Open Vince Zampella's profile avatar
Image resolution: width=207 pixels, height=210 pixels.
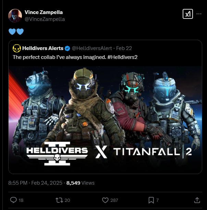15,15
